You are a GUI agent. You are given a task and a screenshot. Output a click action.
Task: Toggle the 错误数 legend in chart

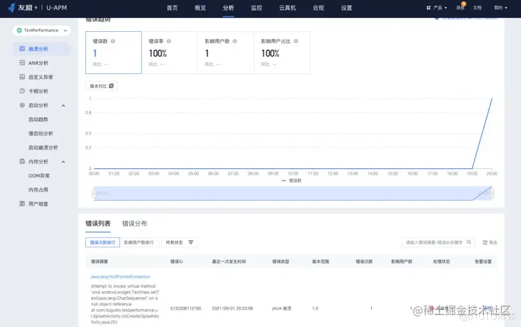click(292, 180)
